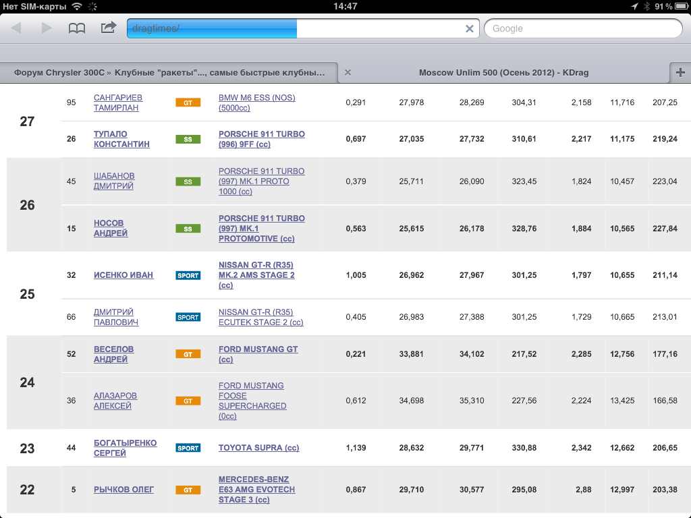The image size is (691, 518).
Task: Click SPORT badge in Исенко row
Action: (188, 275)
